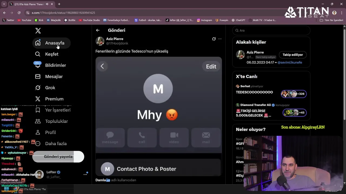Expand the tab search dropdown
This screenshot has width=346, height=194.
[x=4, y=4]
